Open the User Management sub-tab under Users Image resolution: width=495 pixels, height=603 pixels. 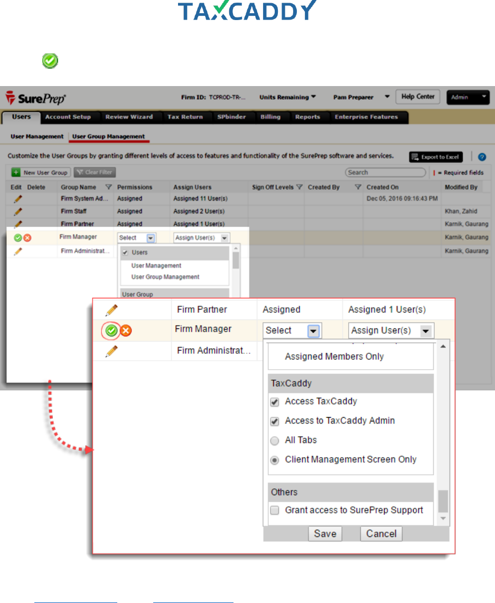pyautogui.click(x=37, y=137)
